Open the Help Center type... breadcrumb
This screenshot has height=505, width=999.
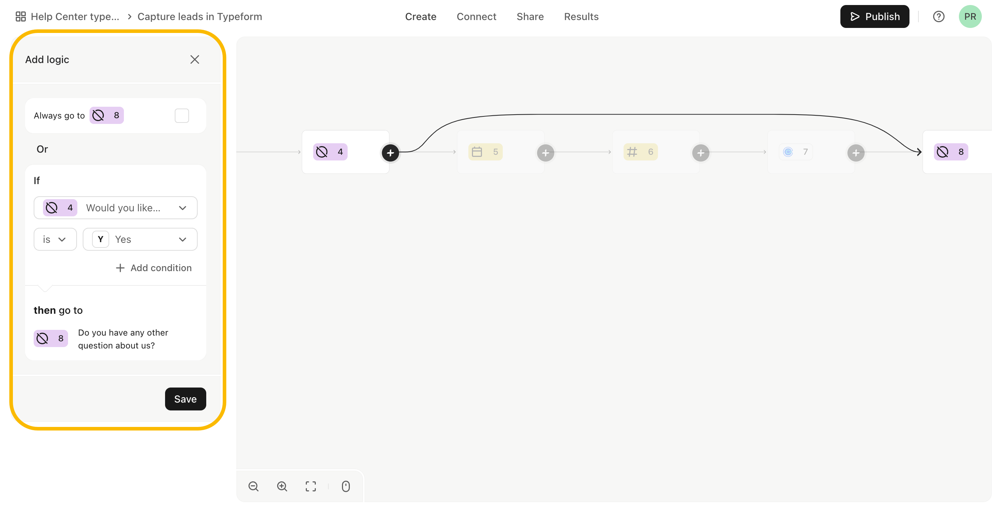coord(75,17)
